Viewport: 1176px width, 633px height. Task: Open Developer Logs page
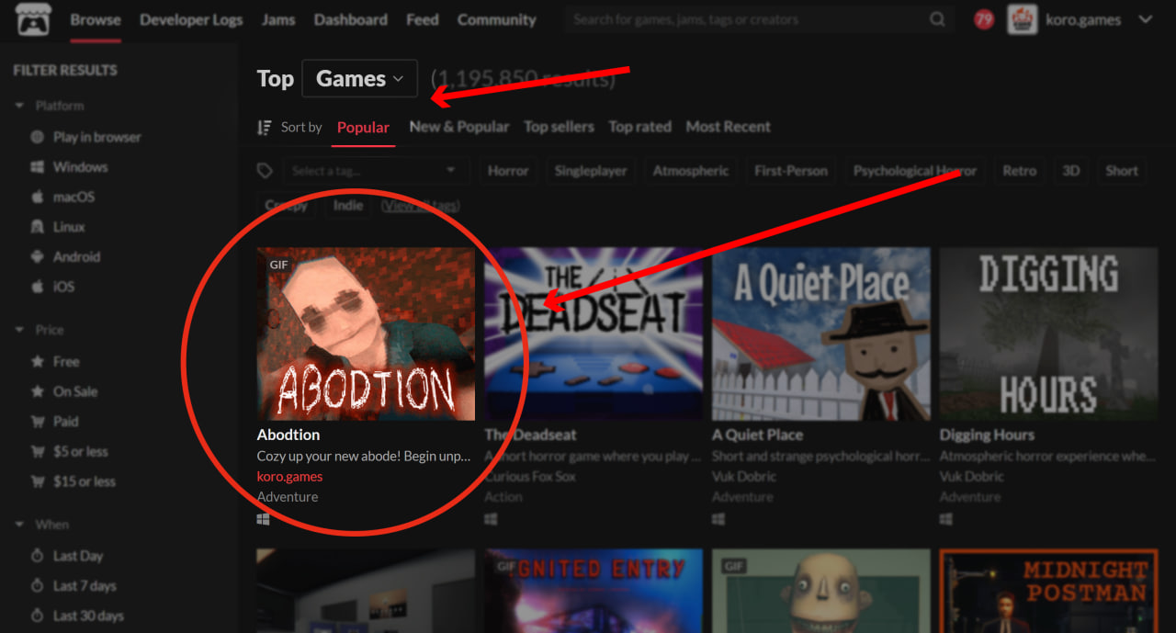click(x=191, y=19)
